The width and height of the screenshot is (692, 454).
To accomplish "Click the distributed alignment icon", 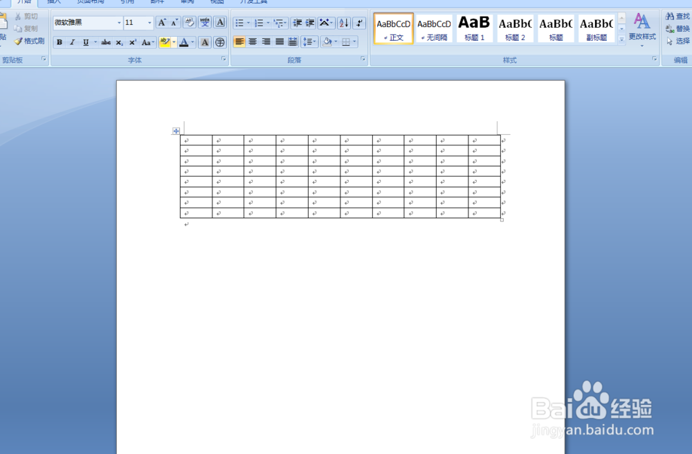I will pos(293,42).
